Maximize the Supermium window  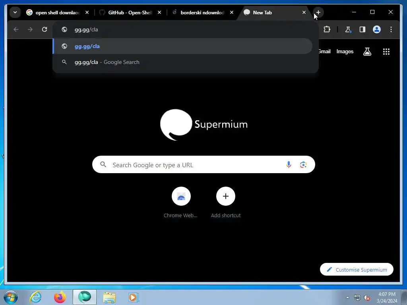(372, 12)
